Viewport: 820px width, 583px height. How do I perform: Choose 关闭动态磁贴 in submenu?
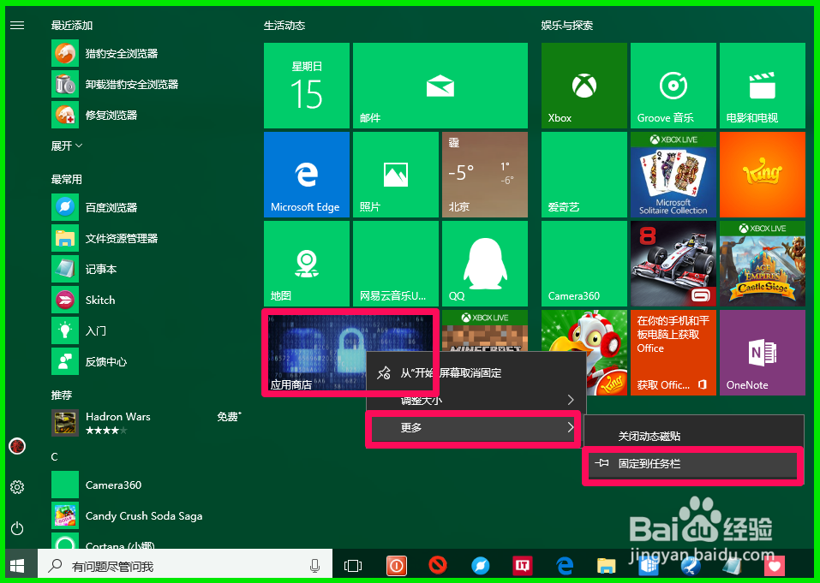(693, 437)
